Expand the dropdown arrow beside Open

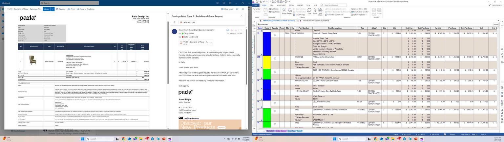click(52, 9)
